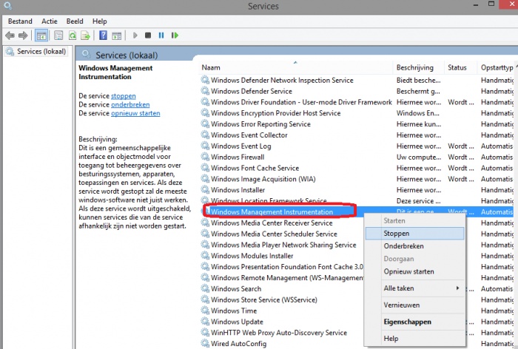Click the 'onderbreken' service link
This screenshot has width=518, height=349.
(130, 105)
